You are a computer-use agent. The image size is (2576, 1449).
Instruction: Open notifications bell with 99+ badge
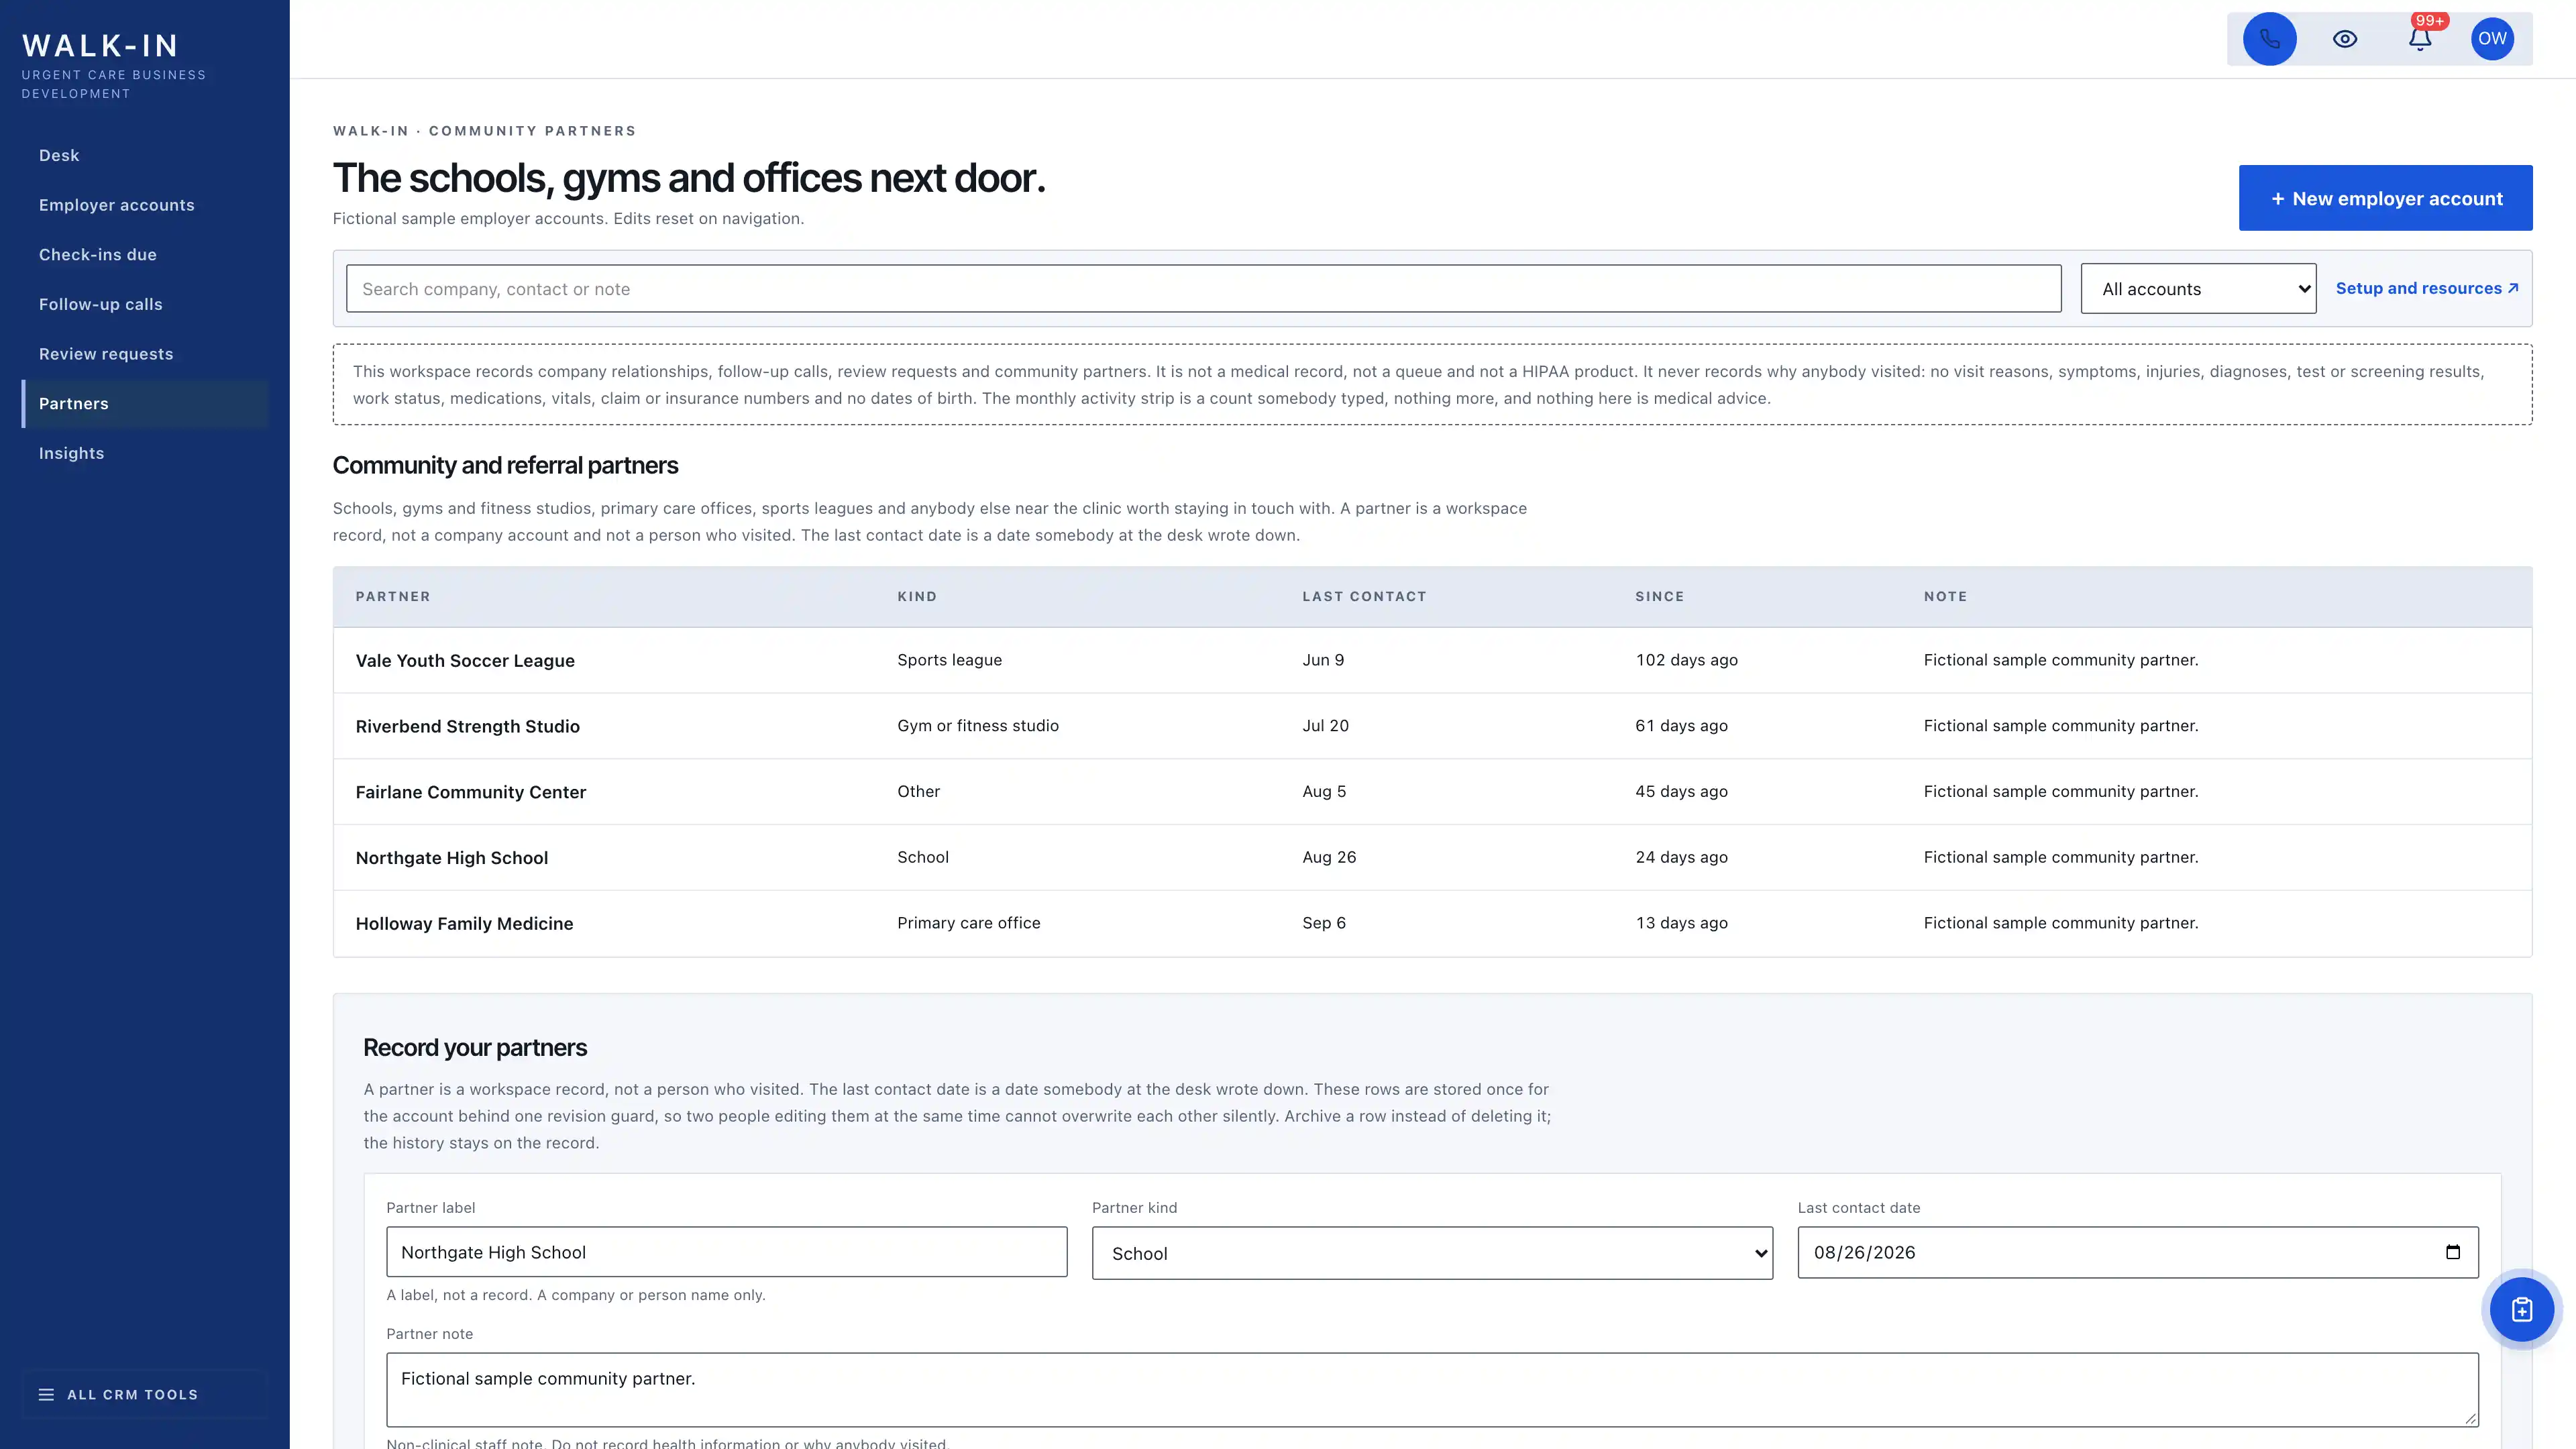coord(2420,39)
